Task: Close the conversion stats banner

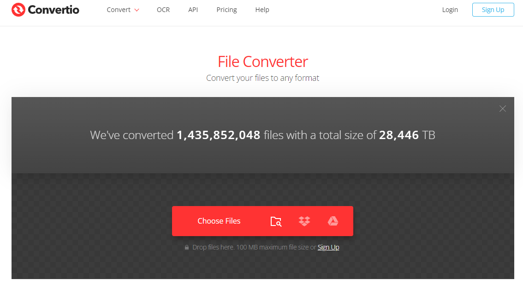Action: coord(503,109)
